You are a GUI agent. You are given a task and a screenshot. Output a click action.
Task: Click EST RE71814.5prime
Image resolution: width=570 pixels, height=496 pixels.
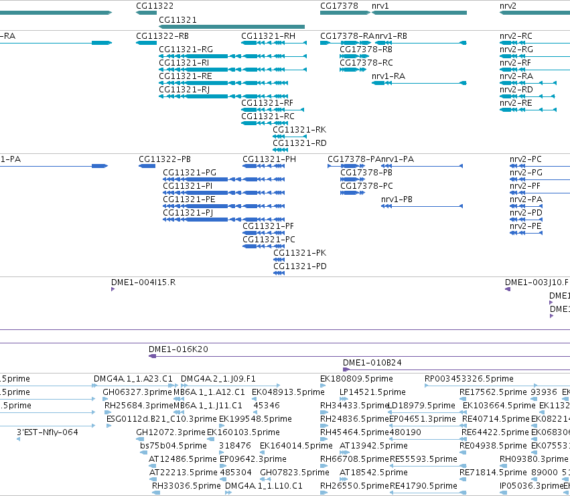493,473
